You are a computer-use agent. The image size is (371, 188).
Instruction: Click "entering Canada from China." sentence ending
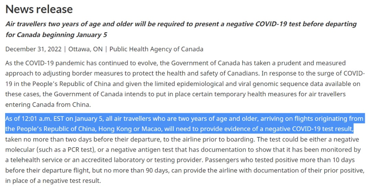(48, 105)
